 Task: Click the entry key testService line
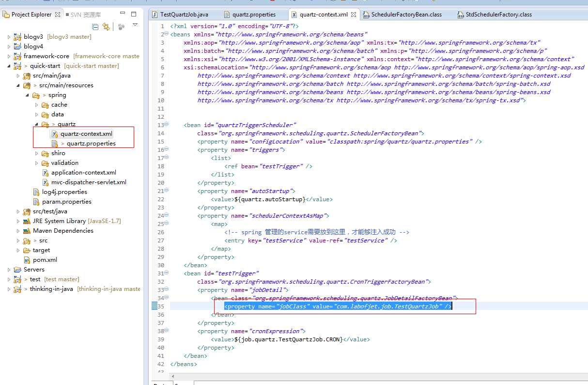pyautogui.click(x=310, y=241)
